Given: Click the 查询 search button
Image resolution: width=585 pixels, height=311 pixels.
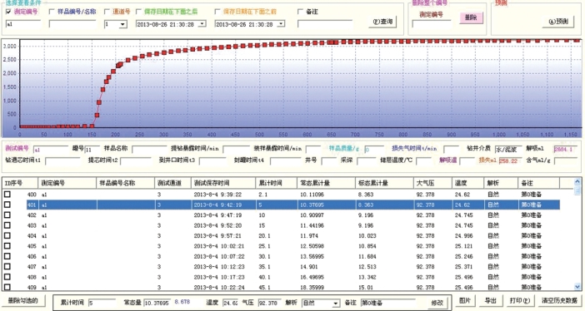Looking at the screenshot, I should coord(383,22).
